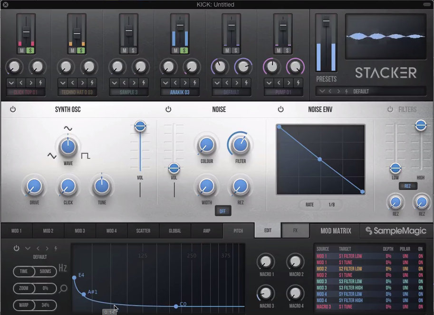Viewport: 434px width, 315px height.
Task: Randomize Pump 01 with lightning icon
Action: 298,83
